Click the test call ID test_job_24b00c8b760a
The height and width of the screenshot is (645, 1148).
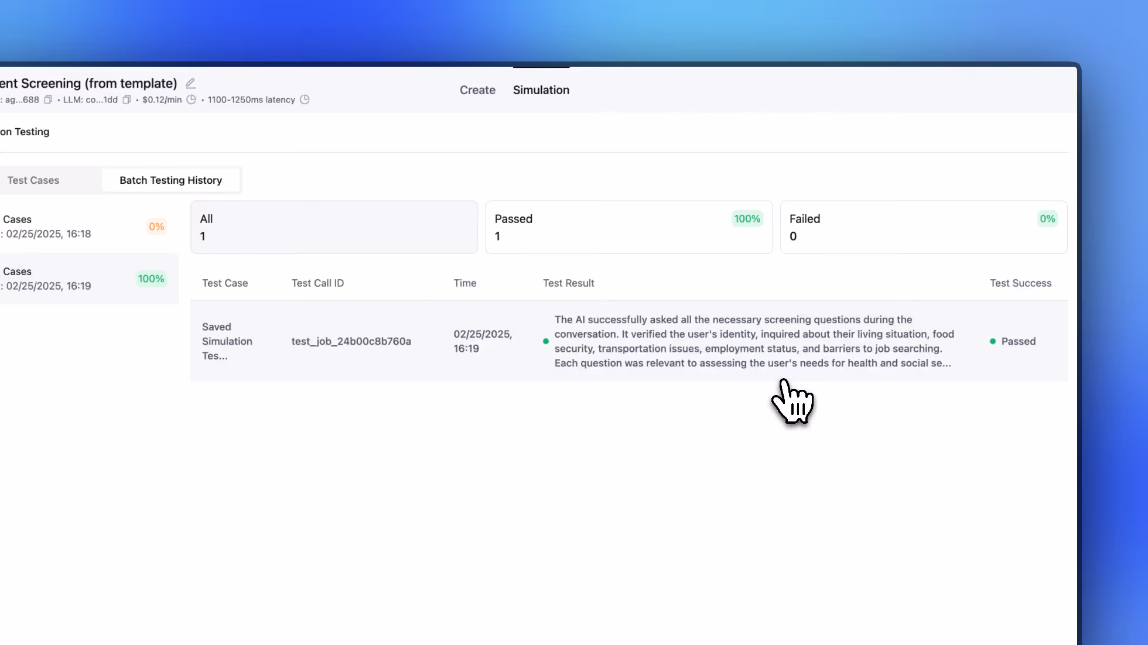[351, 341]
